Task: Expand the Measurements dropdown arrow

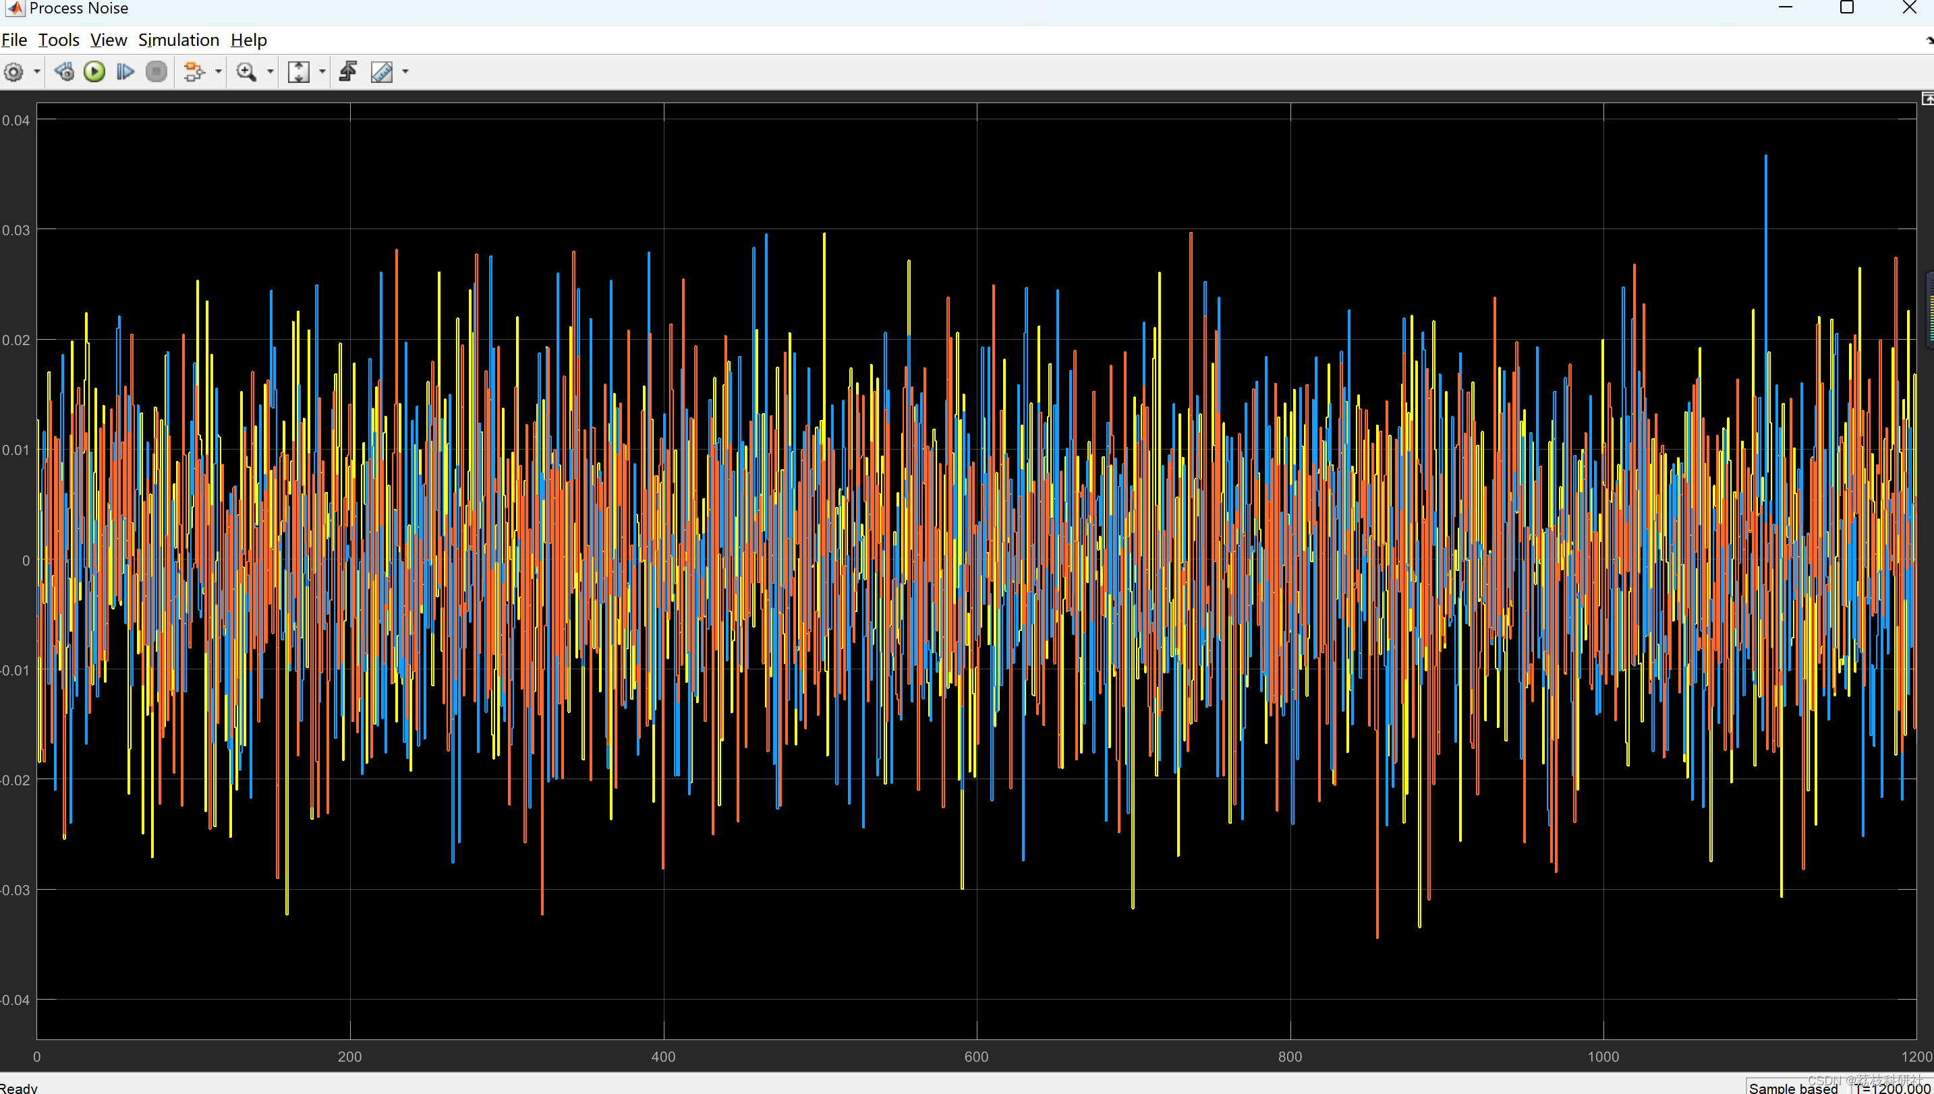Action: click(405, 72)
